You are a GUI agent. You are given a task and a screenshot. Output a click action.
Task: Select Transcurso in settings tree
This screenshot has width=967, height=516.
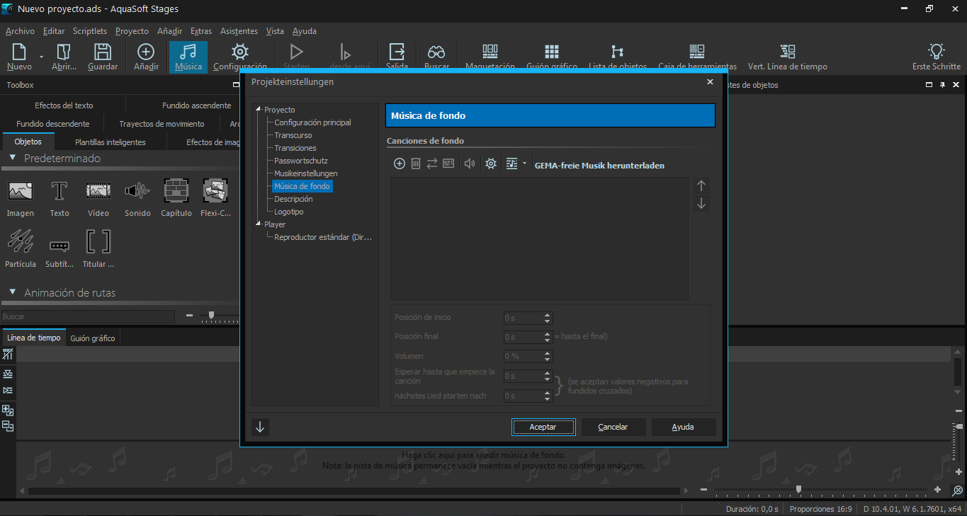(x=293, y=135)
